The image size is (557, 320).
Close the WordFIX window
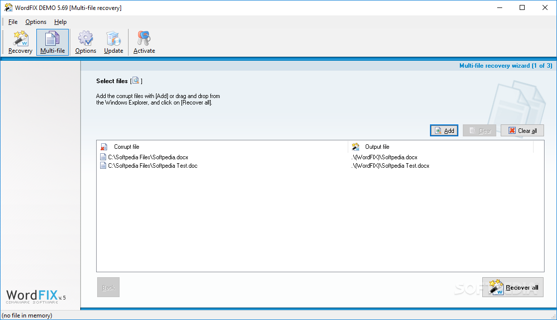(545, 7)
